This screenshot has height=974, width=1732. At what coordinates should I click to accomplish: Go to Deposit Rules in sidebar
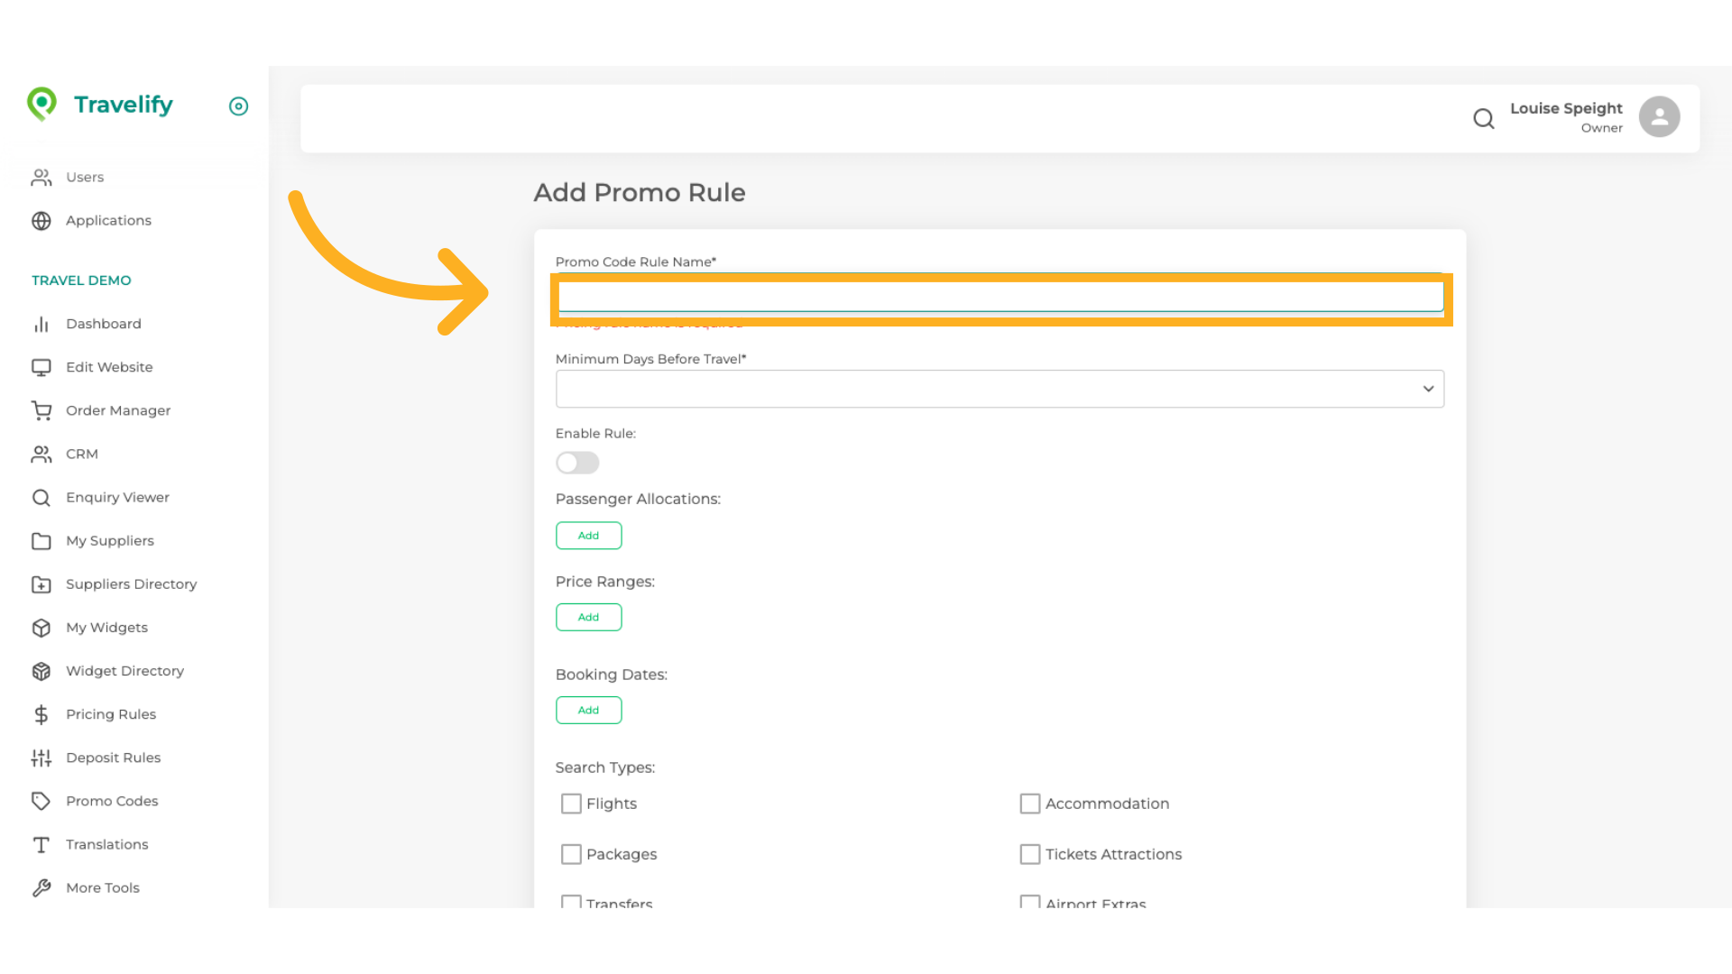(113, 758)
